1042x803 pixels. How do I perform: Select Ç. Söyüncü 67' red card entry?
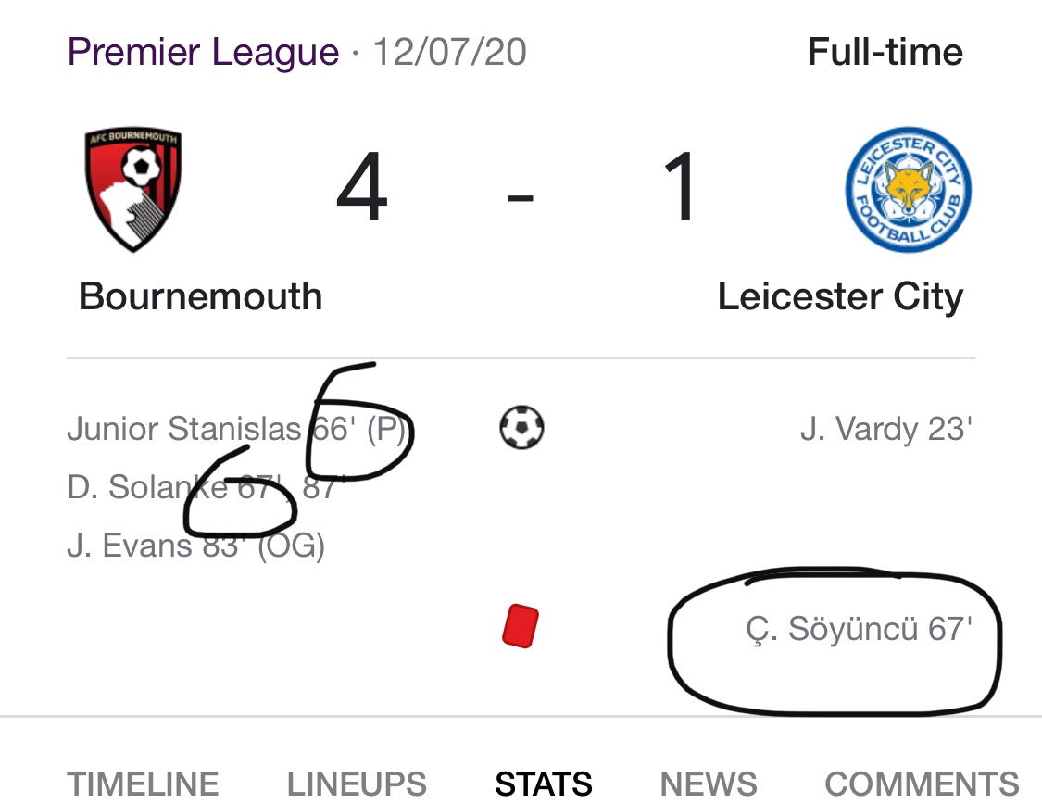860,629
